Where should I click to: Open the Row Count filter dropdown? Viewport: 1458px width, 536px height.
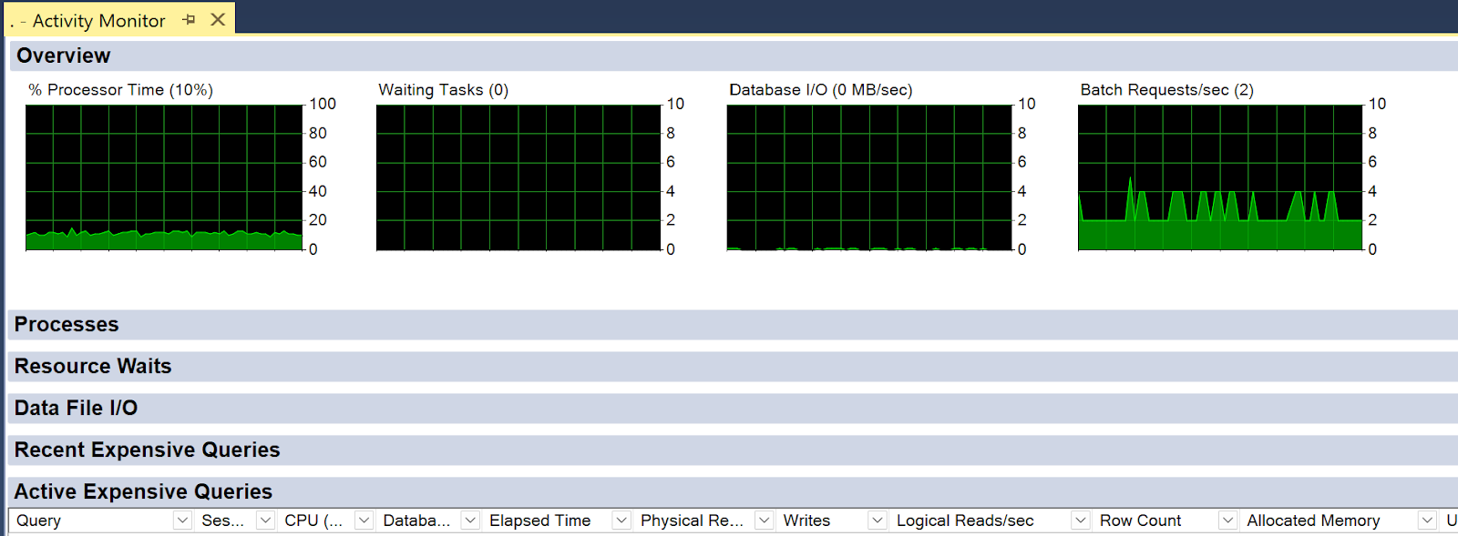[1228, 521]
